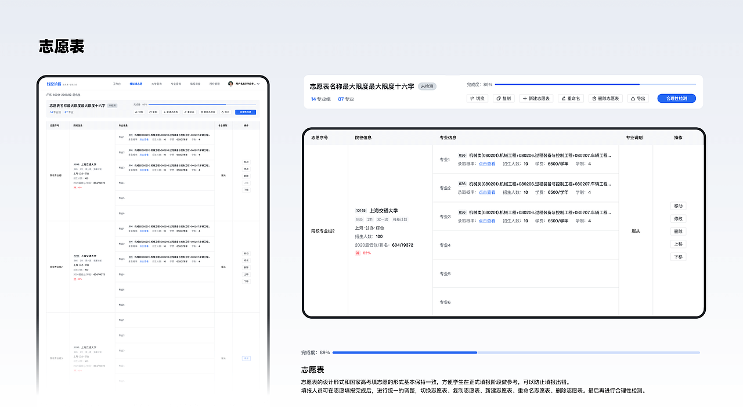
Task: Open 大学查询 tab in tablet mockup navigation
Action: pos(157,84)
